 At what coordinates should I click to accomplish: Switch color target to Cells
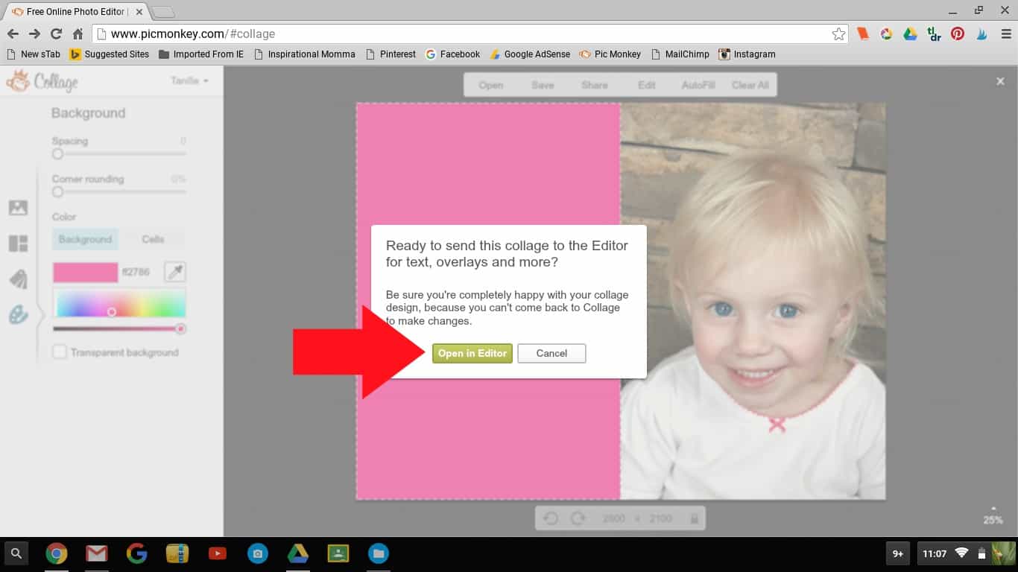click(153, 239)
